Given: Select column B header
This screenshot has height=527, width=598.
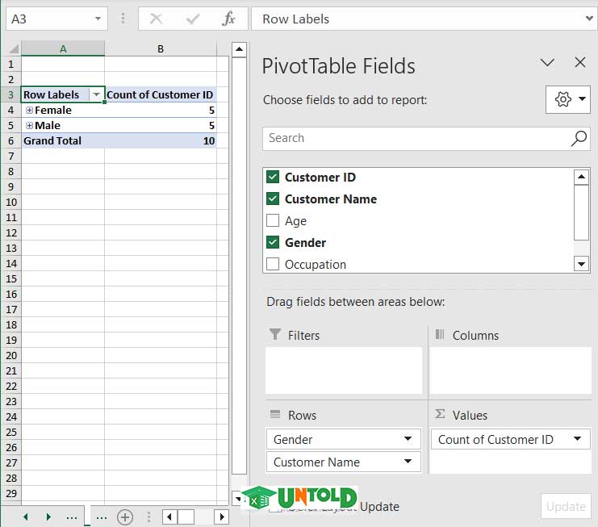Looking at the screenshot, I should [x=161, y=48].
